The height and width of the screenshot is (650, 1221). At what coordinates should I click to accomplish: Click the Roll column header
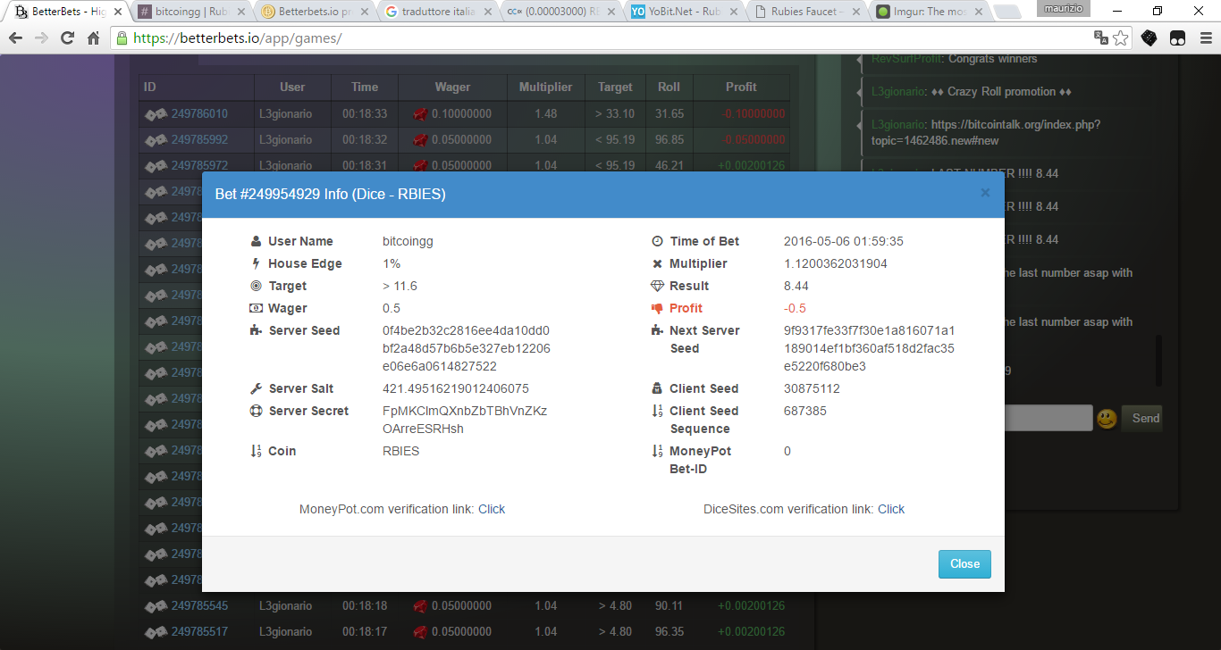(x=669, y=87)
